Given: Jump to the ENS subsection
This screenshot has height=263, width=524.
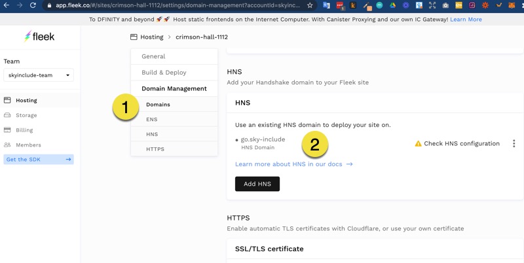Looking at the screenshot, I should [x=151, y=119].
